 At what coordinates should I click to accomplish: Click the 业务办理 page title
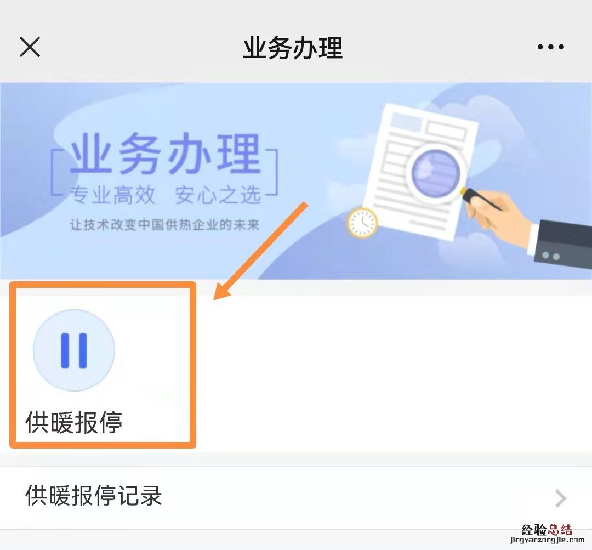(293, 48)
